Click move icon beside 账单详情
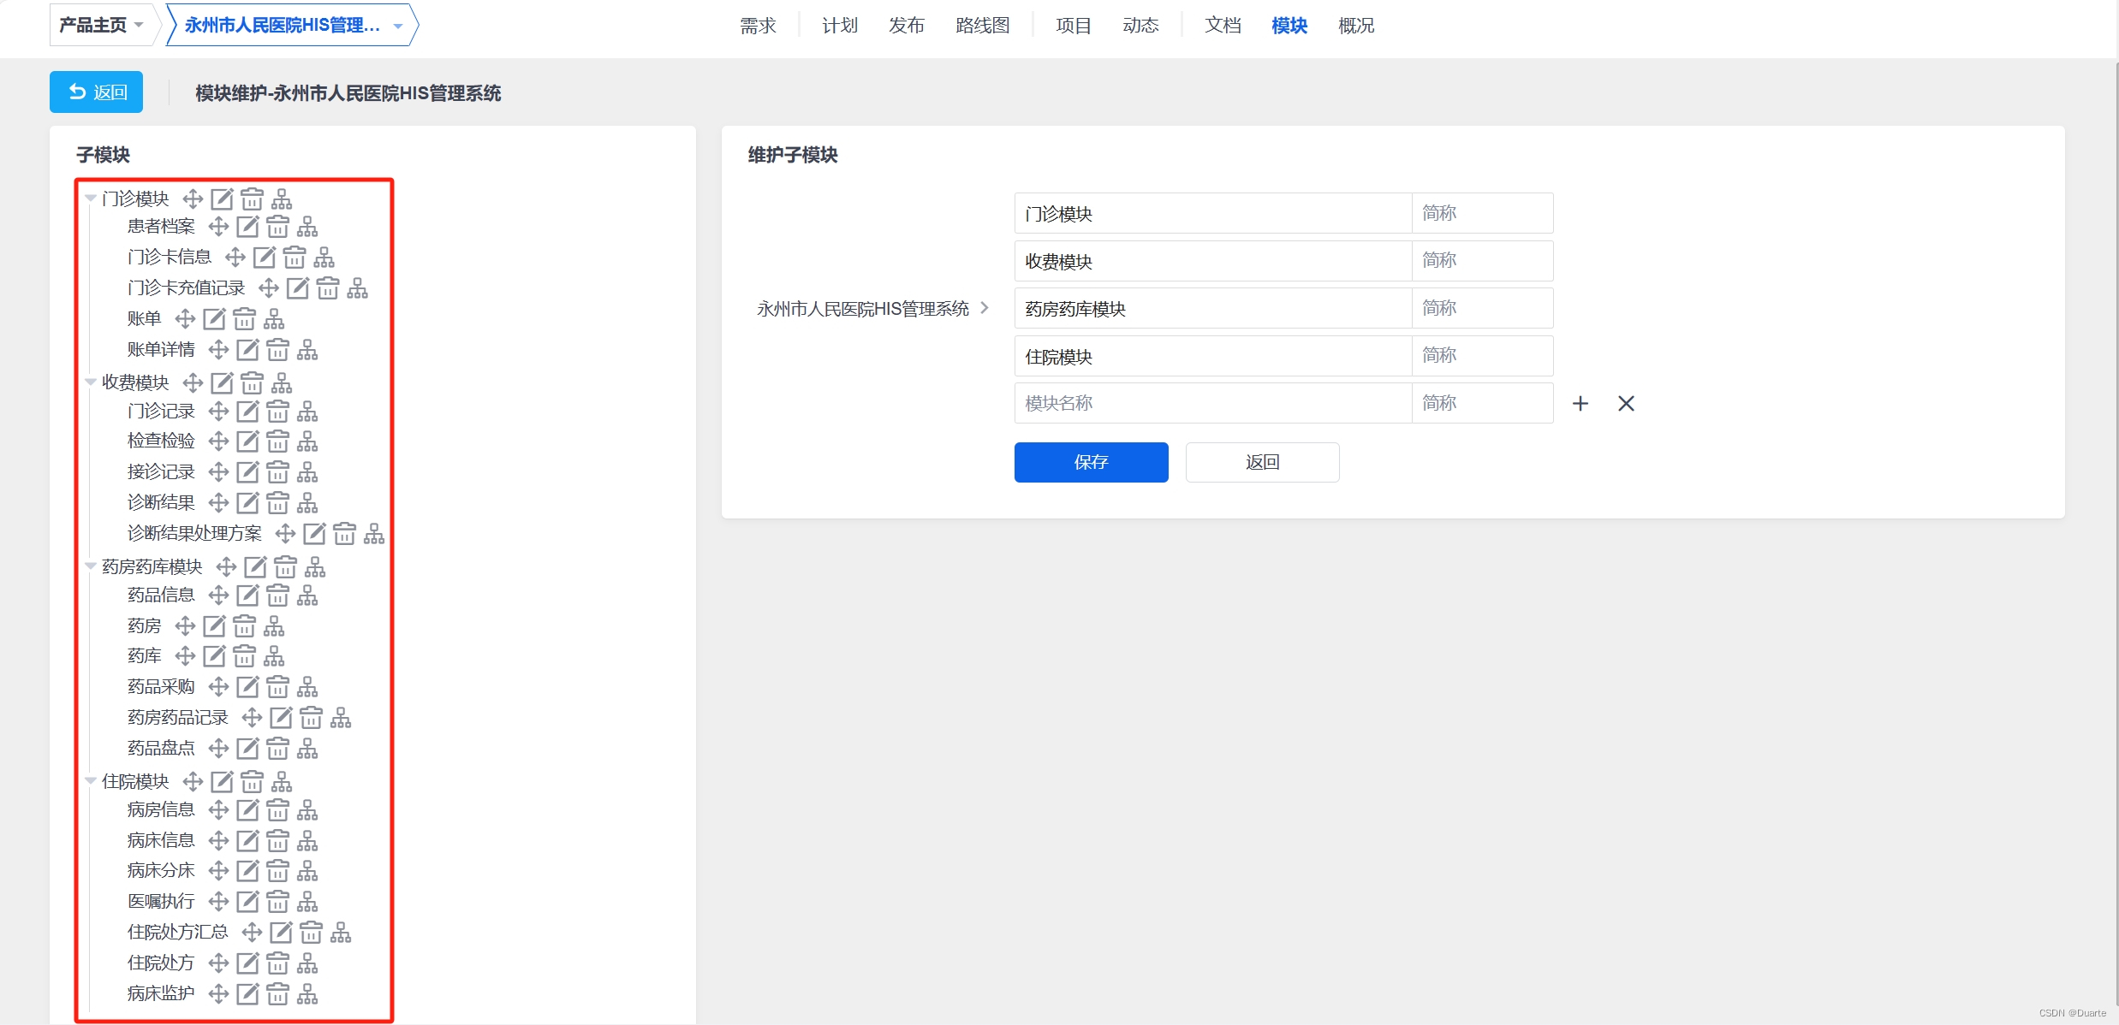This screenshot has height=1025, width=2119. click(x=218, y=350)
